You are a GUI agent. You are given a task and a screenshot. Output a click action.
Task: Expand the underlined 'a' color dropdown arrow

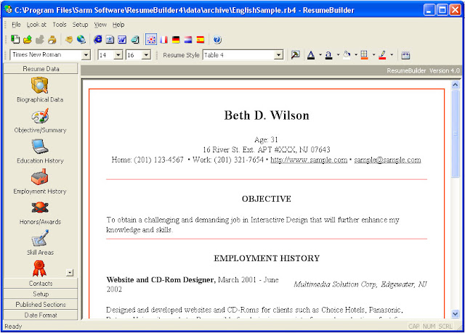[338, 54]
